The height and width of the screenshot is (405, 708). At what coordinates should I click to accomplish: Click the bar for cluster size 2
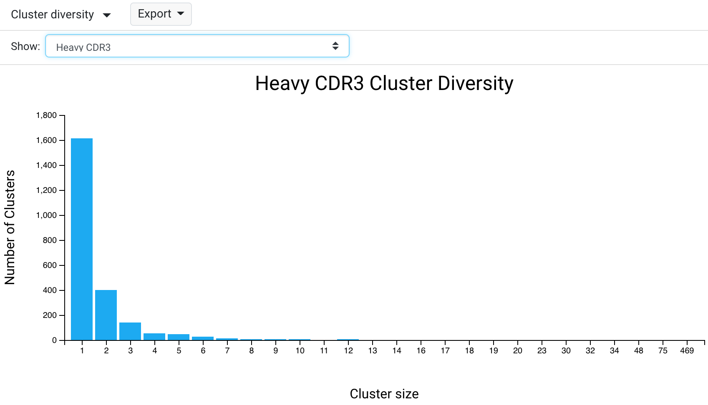click(106, 315)
